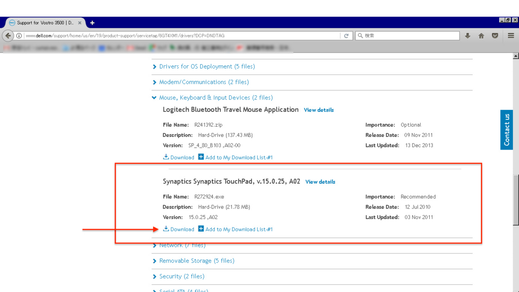The height and width of the screenshot is (292, 519).
Task: Minimize the browser window
Action: point(502,20)
